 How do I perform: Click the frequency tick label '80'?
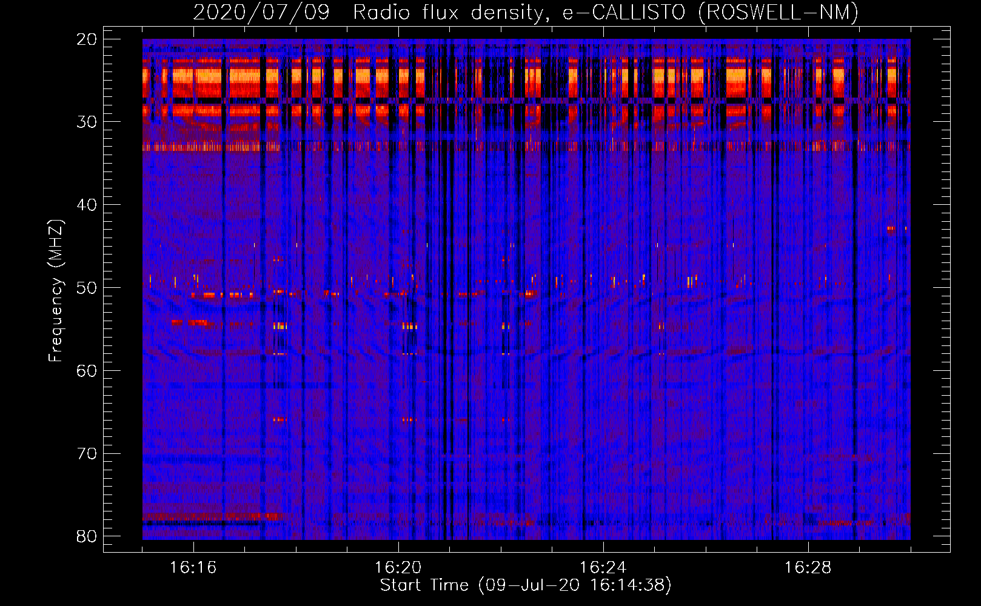click(87, 537)
